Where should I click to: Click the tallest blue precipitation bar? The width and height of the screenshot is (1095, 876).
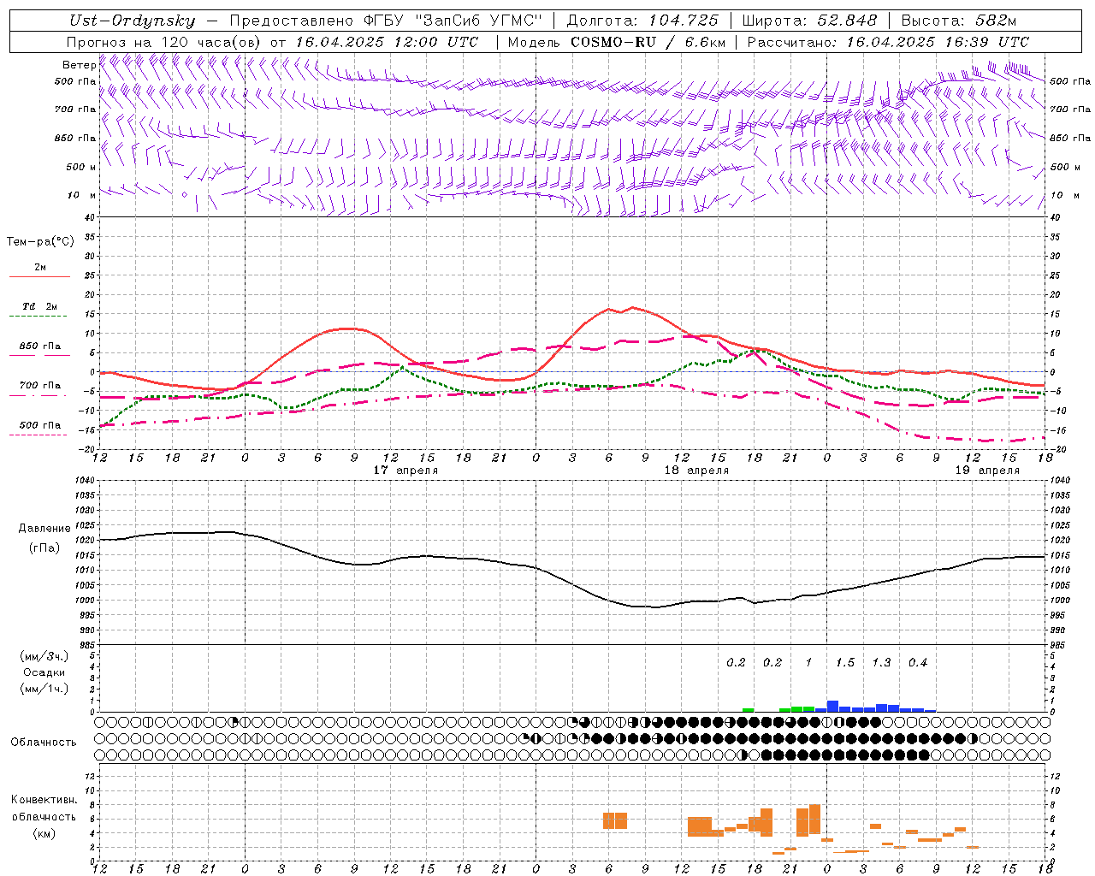[x=832, y=707]
